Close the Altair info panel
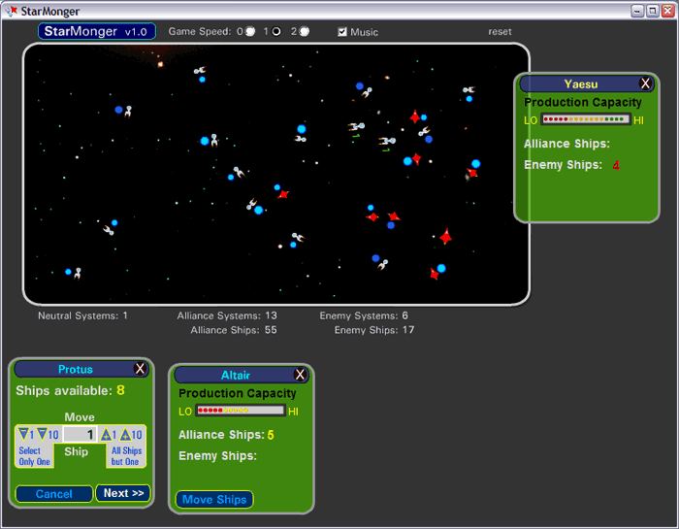 300,375
